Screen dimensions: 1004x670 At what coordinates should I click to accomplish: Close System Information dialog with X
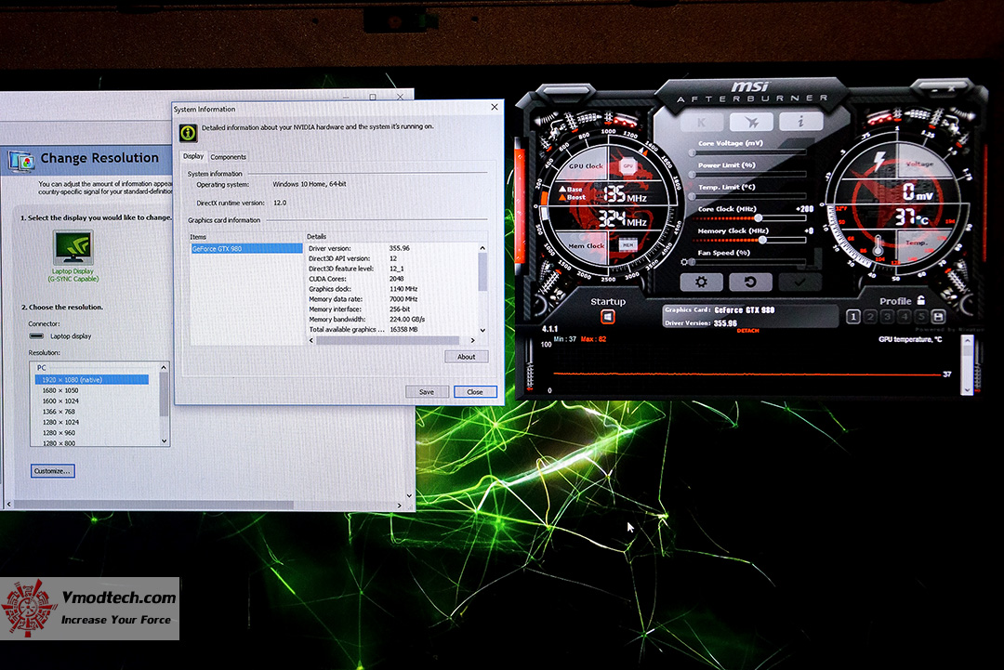(x=494, y=107)
